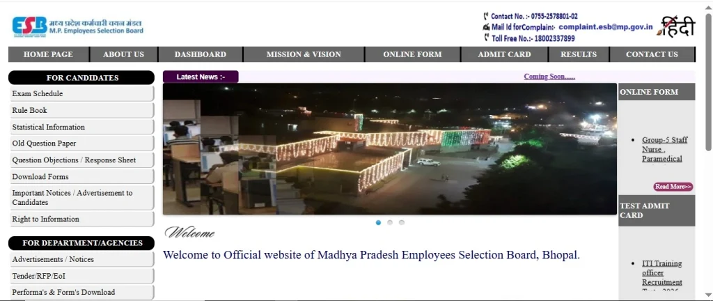
Task: Select the second carousel dot indicator
Action: [x=390, y=222]
